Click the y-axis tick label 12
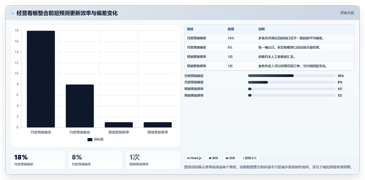Screen dimensions: 365x180 pyautogui.click(x=17, y=63)
